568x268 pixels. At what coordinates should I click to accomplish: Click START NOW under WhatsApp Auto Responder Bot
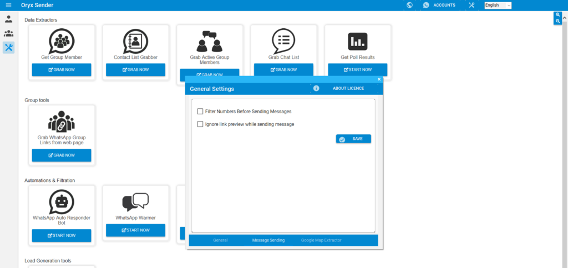pos(62,235)
